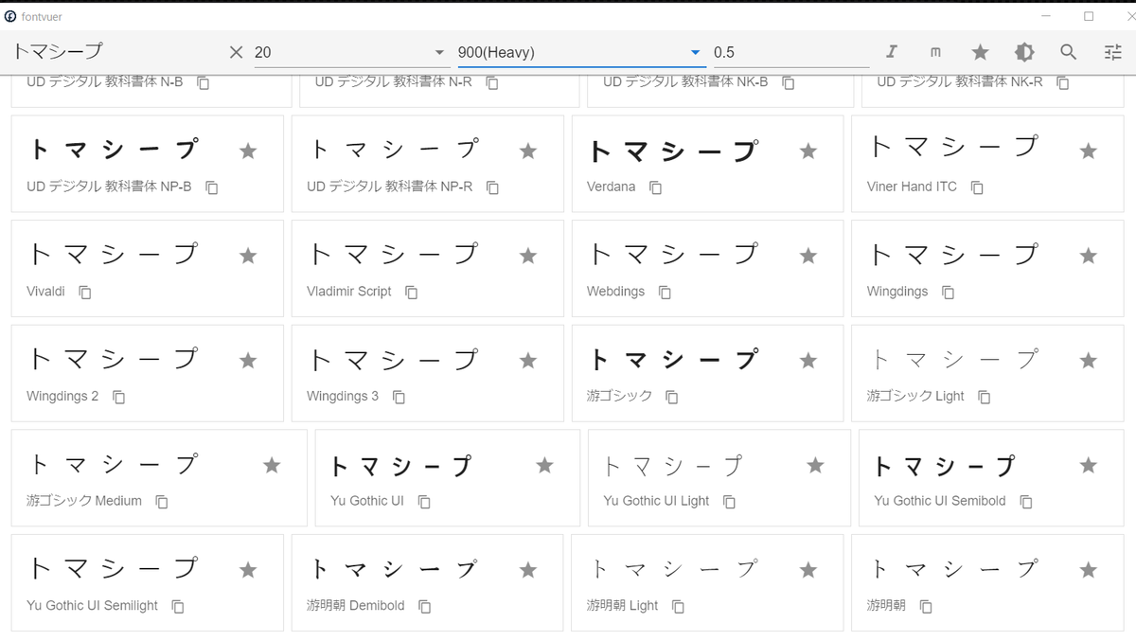Copy Vladimir Script font name
Viewport: 1136px width, 641px height.
pos(411,293)
